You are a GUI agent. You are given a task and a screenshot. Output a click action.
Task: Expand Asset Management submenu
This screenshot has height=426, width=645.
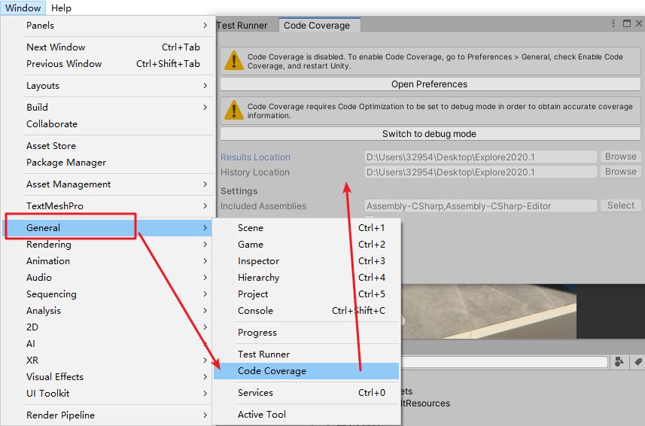pos(108,184)
